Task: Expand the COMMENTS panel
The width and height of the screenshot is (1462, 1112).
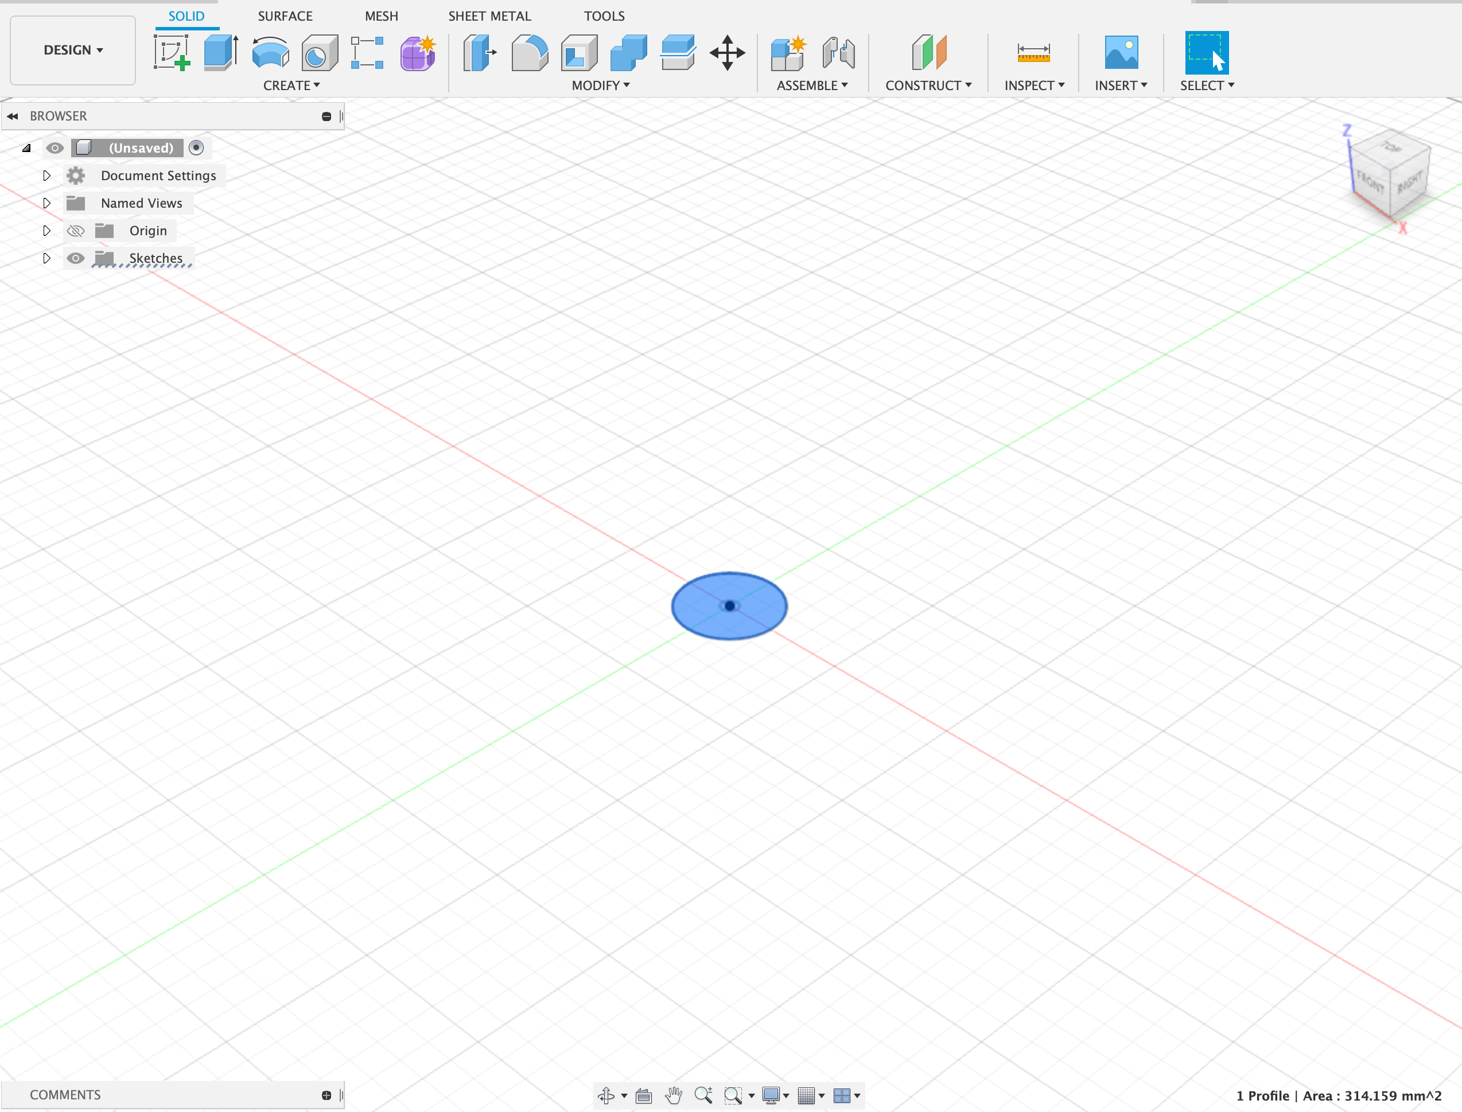Action: click(x=326, y=1095)
